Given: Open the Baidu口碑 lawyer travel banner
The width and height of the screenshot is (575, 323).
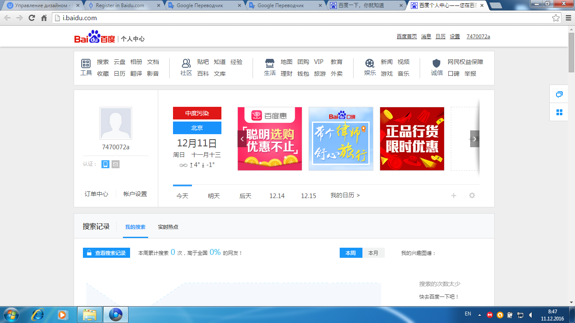Looking at the screenshot, I should point(341,139).
